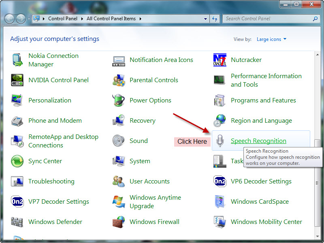Go forward with the Forward arrow button
324x243 pixels.
(21, 19)
